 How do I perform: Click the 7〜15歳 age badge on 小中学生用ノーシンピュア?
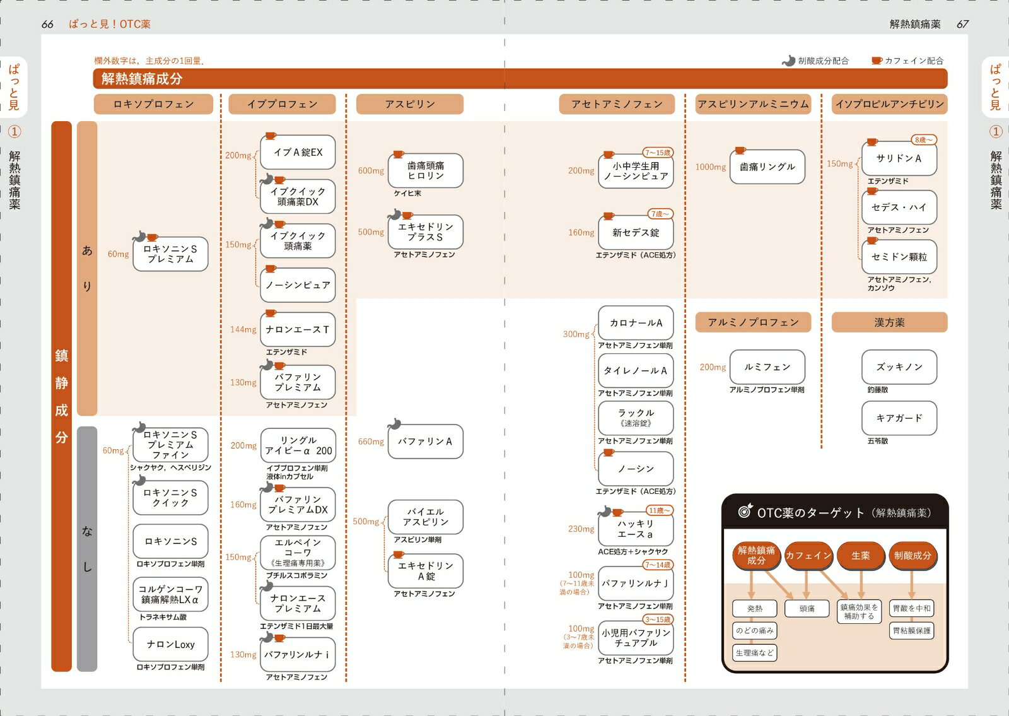point(658,153)
